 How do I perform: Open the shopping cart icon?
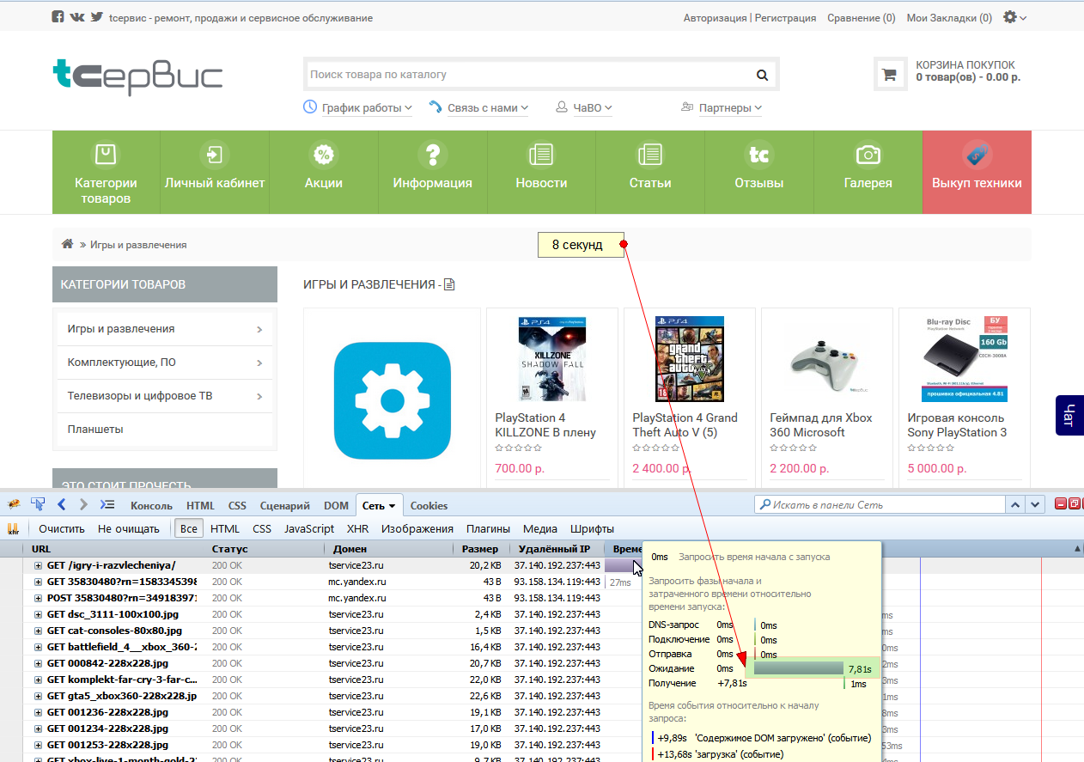(889, 74)
